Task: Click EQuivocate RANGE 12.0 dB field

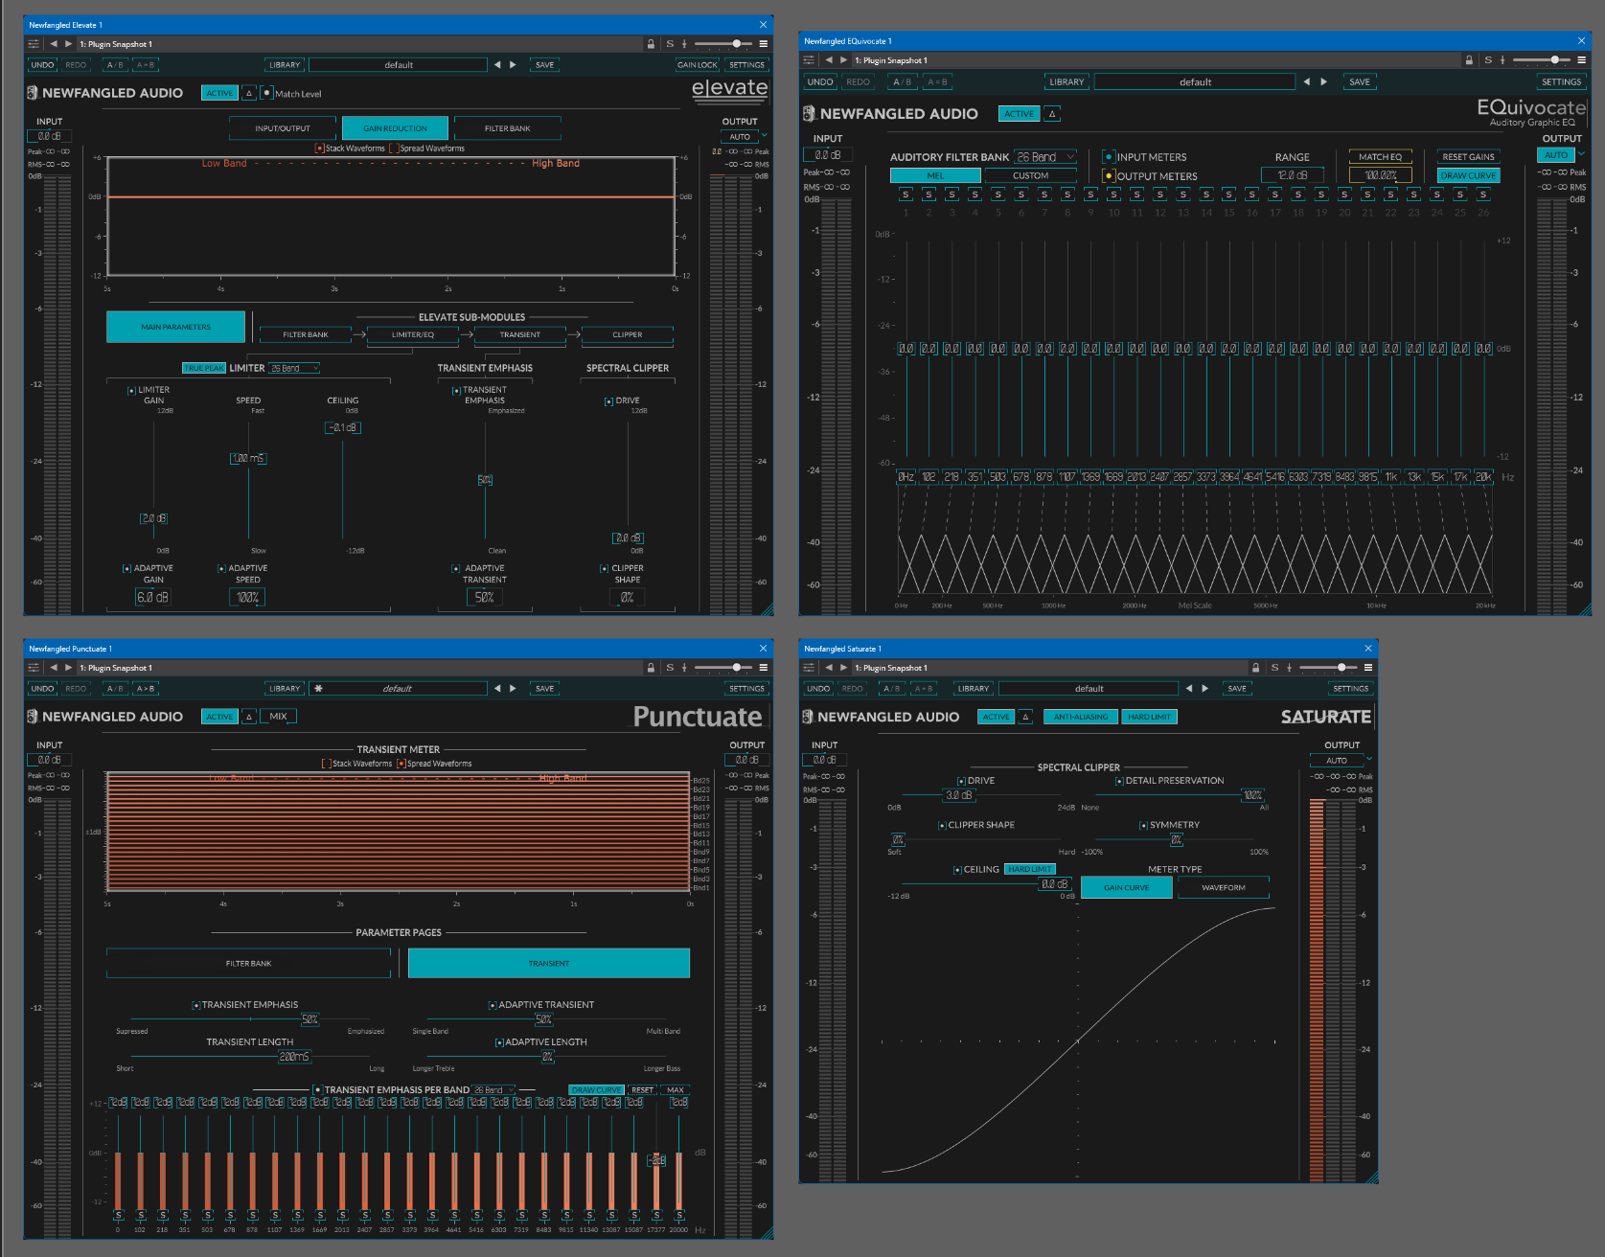Action: tap(1293, 175)
